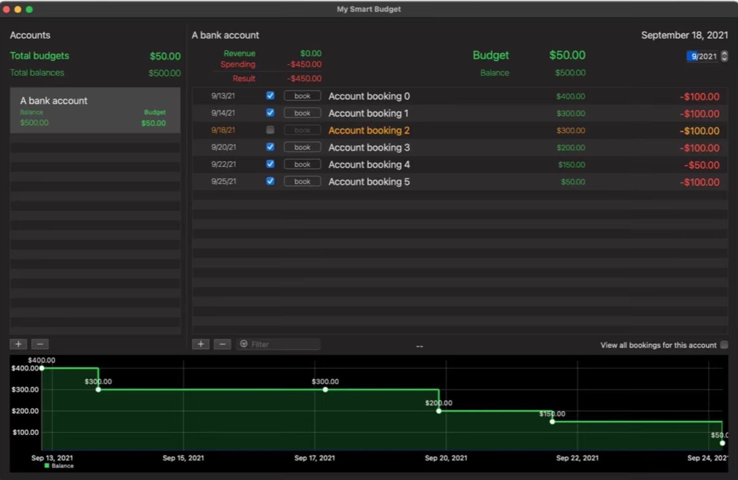Click the $400.00 starting point on balance chart
The image size is (738, 480).
(x=42, y=368)
